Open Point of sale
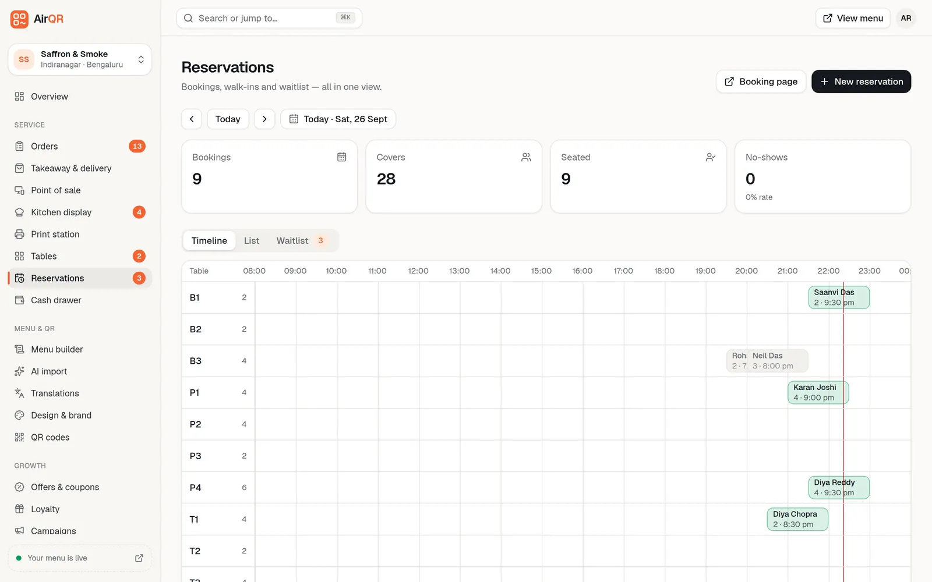 [80, 190]
